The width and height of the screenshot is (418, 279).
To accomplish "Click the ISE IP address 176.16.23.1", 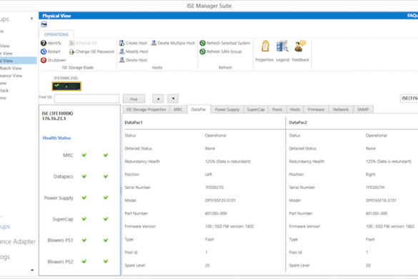I will coord(54,119).
